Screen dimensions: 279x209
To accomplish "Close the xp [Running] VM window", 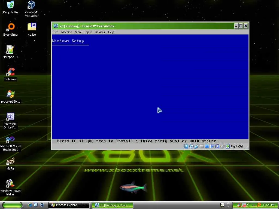I will (x=245, y=26).
